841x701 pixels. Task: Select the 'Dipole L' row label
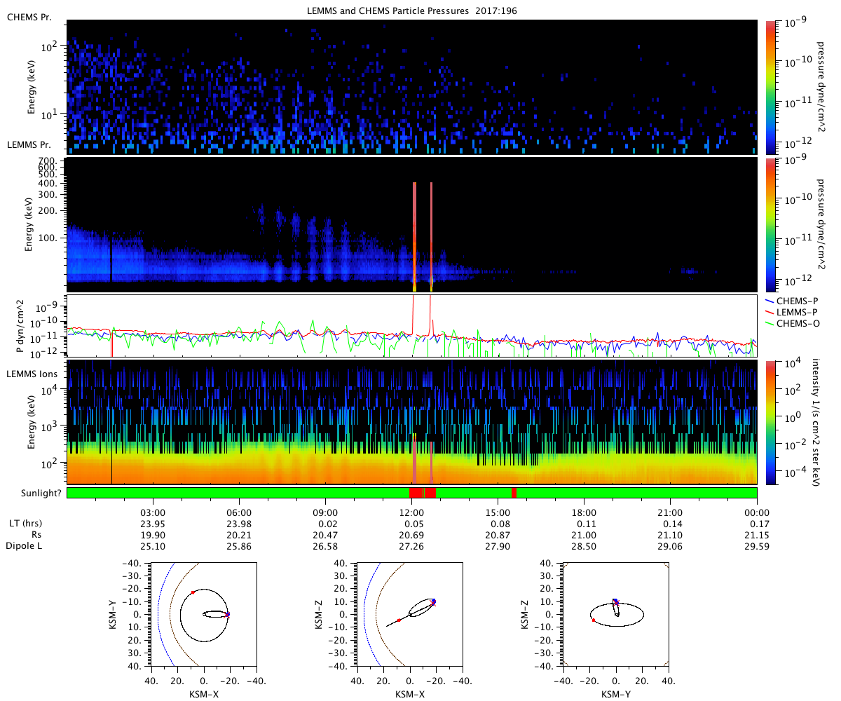point(24,546)
